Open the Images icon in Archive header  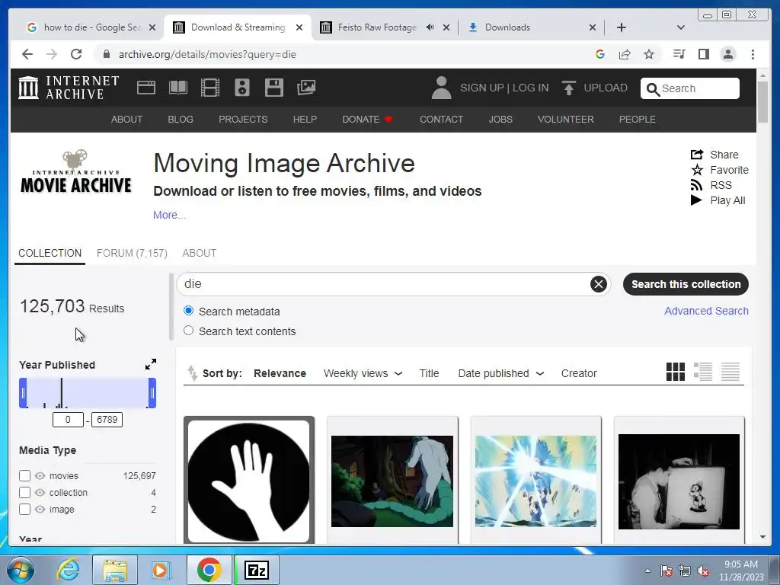[x=306, y=88]
